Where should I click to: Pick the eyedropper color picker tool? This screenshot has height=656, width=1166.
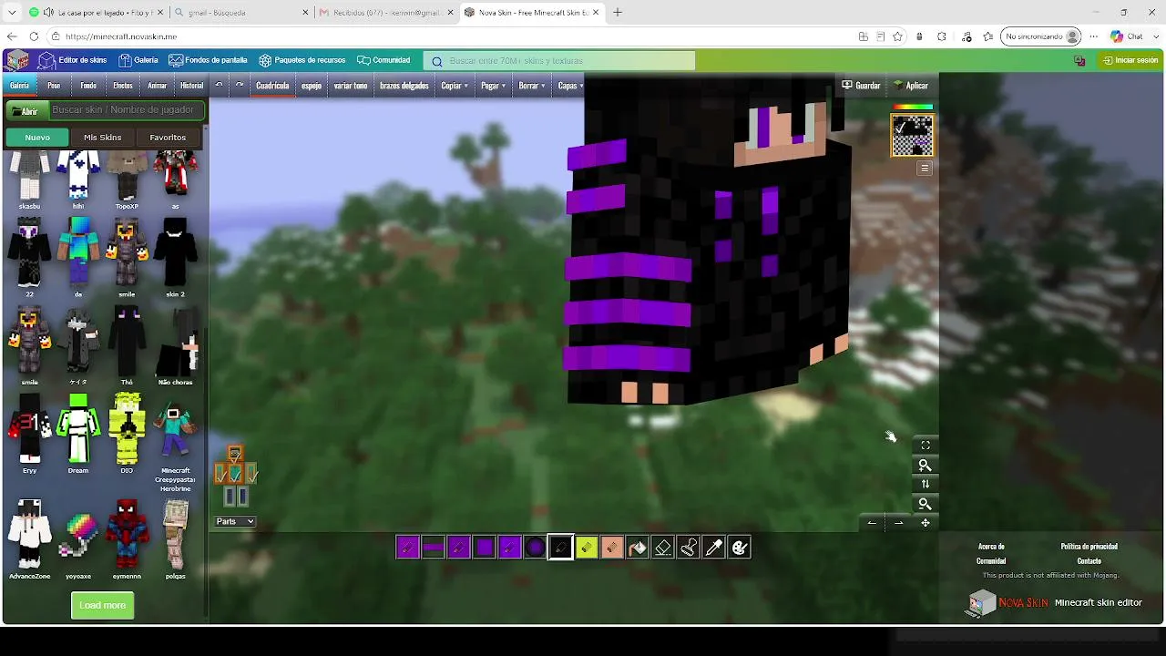714,548
